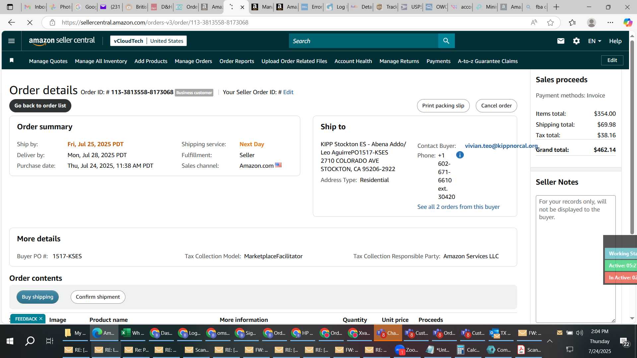Open the Seller Central hamburger menu

click(11, 41)
